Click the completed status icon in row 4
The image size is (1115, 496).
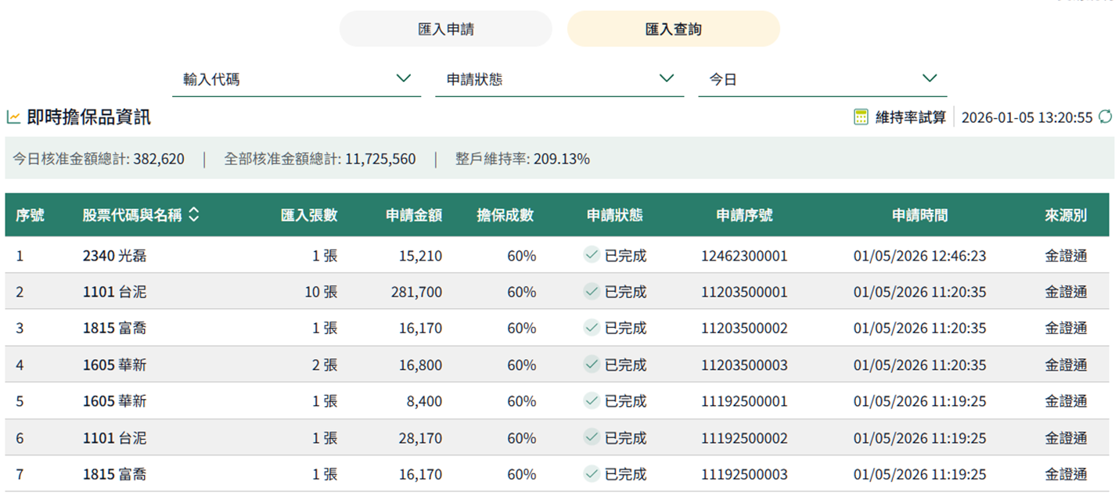click(592, 365)
